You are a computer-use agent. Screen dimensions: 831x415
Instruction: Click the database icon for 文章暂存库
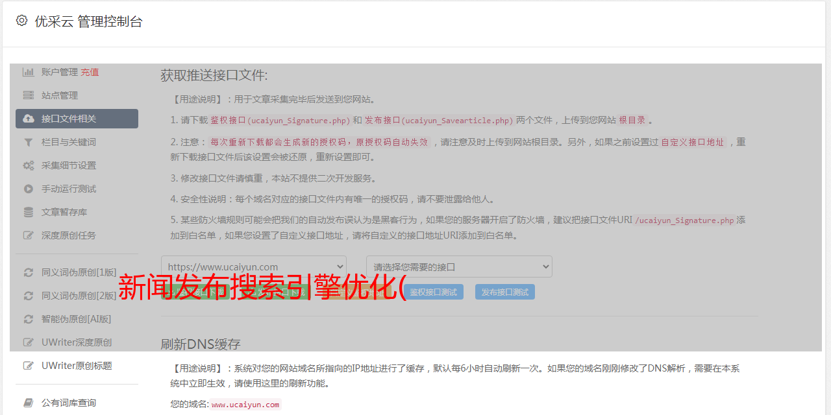(x=29, y=212)
